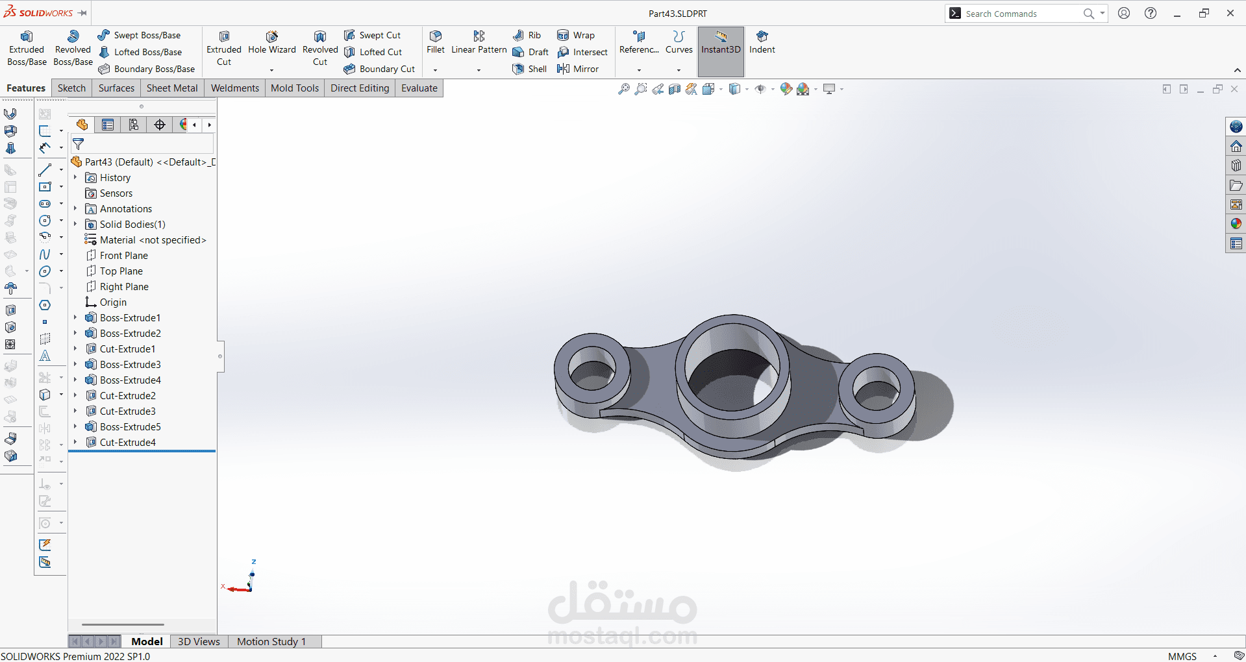Open the user login account icon
This screenshot has height=662, width=1246.
[1124, 13]
